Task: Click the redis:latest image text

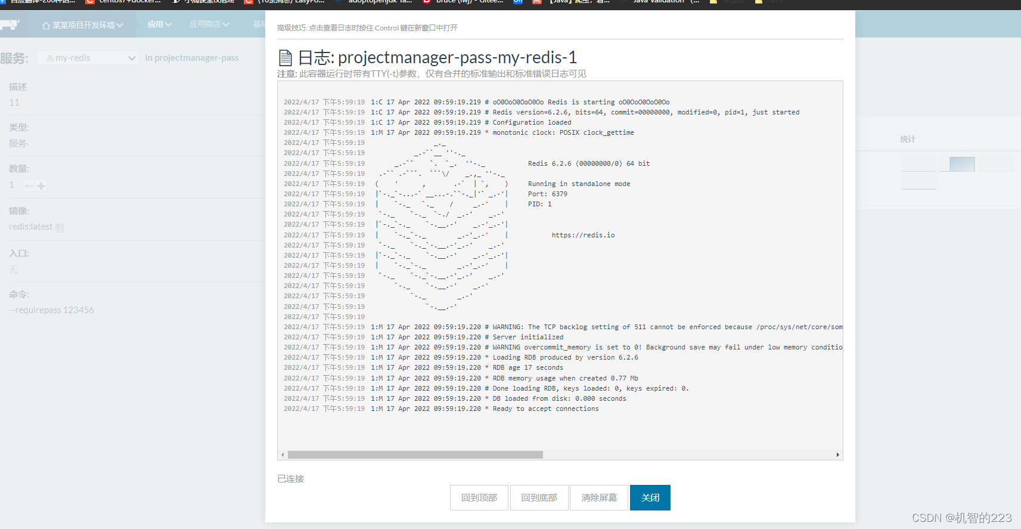Action: [x=30, y=227]
